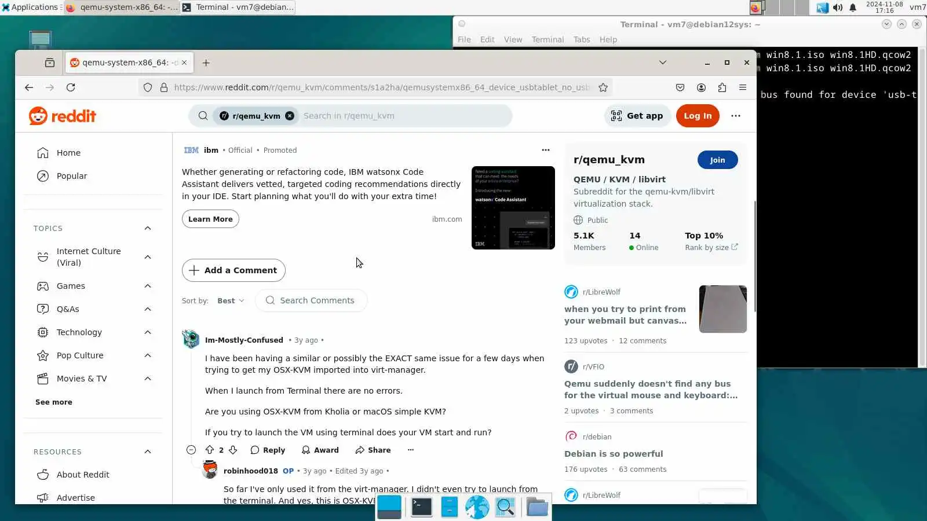This screenshot has height=521, width=927.
Task: Open the Terminal Edit menu
Action: coord(487,39)
